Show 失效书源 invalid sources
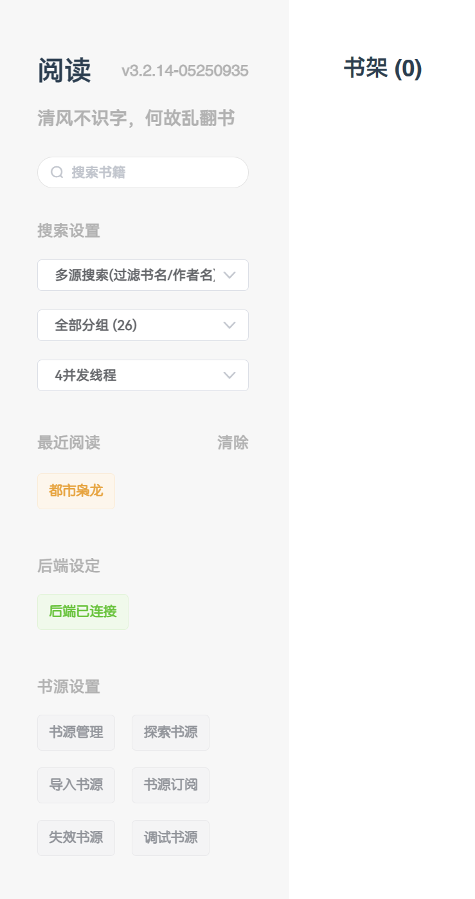Viewport: 475px width, 899px height. pos(76,838)
